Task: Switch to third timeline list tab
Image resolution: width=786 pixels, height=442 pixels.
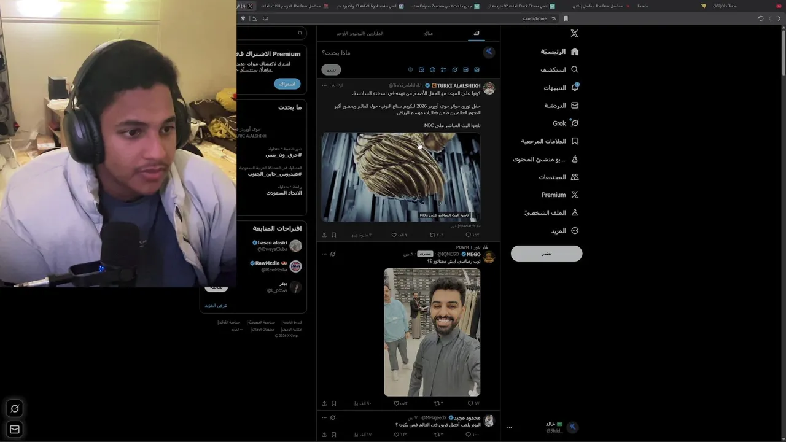Action: point(360,33)
